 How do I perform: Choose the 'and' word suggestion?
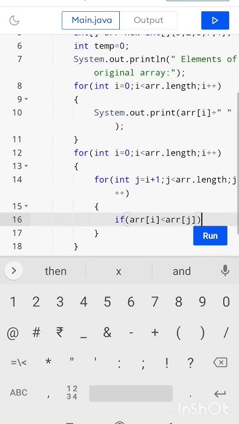(182, 271)
